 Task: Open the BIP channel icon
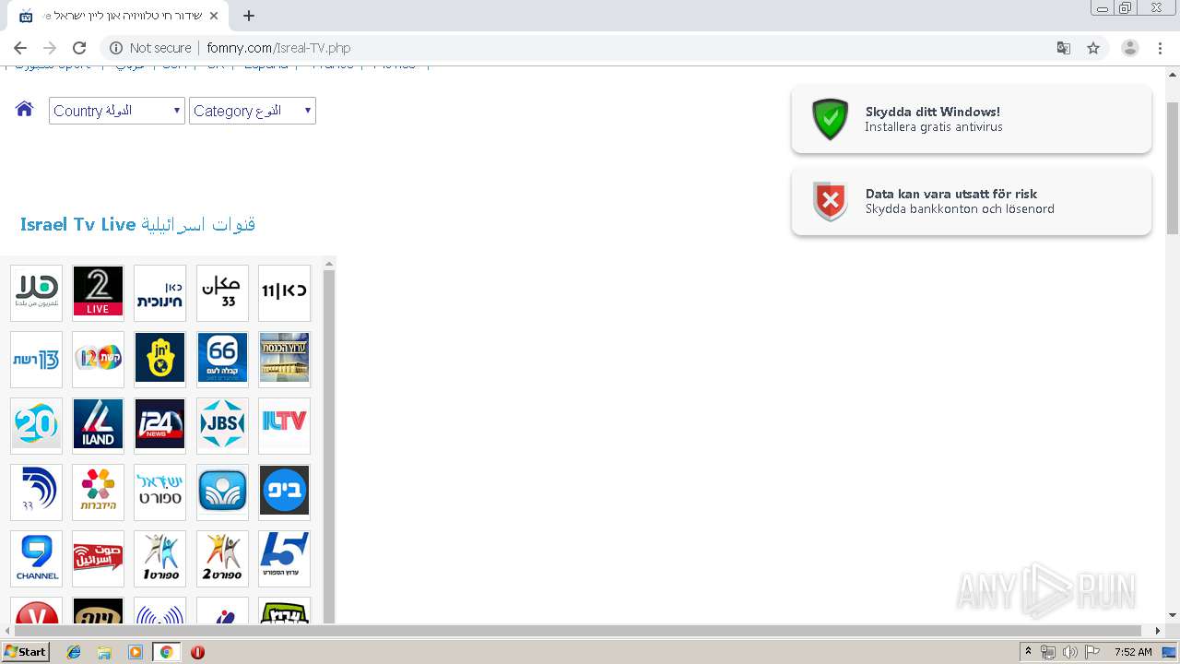point(284,492)
